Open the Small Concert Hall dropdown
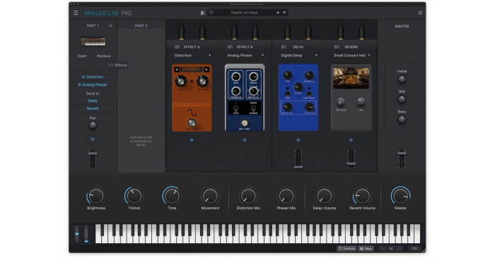Screen dimensions: 495x263 click(352, 55)
